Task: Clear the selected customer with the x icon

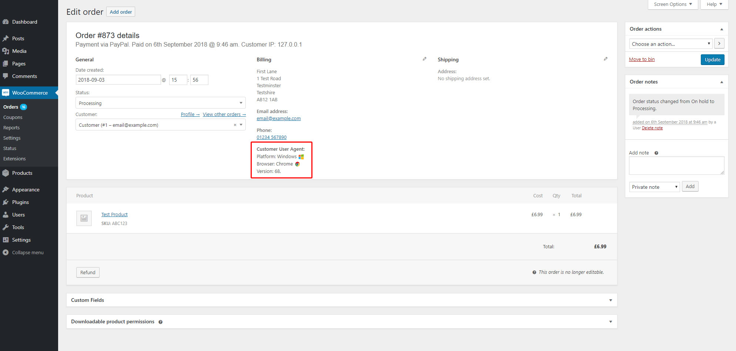Action: [235, 125]
